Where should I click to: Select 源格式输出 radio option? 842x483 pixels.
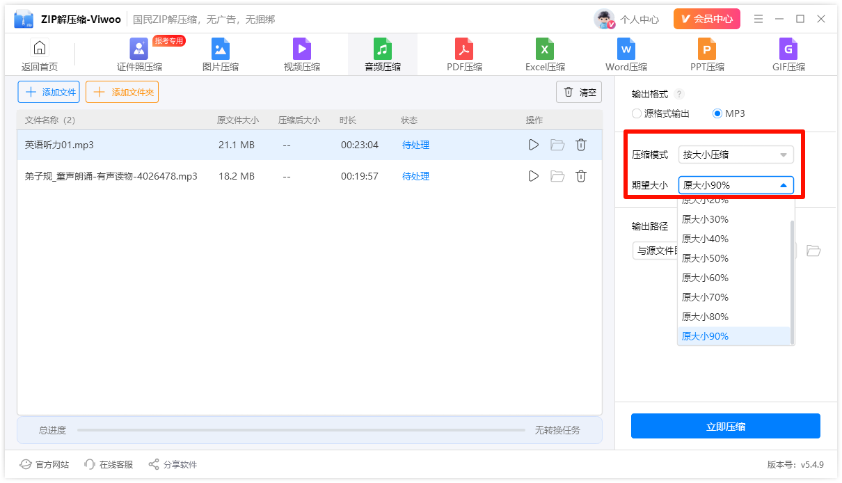pos(660,113)
